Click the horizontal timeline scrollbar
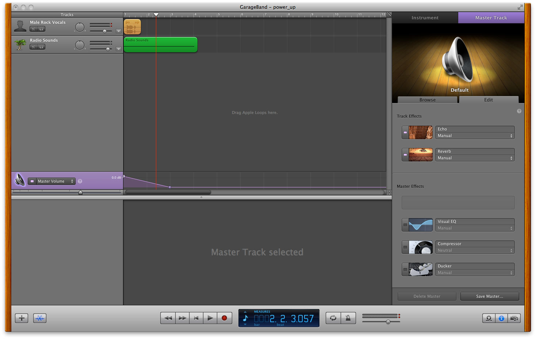The width and height of the screenshot is (536, 339). (x=168, y=192)
